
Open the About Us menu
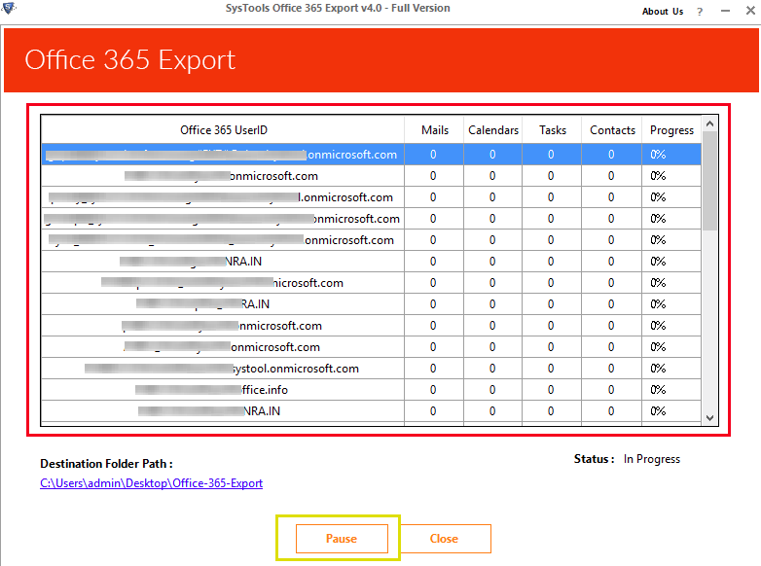tap(662, 12)
